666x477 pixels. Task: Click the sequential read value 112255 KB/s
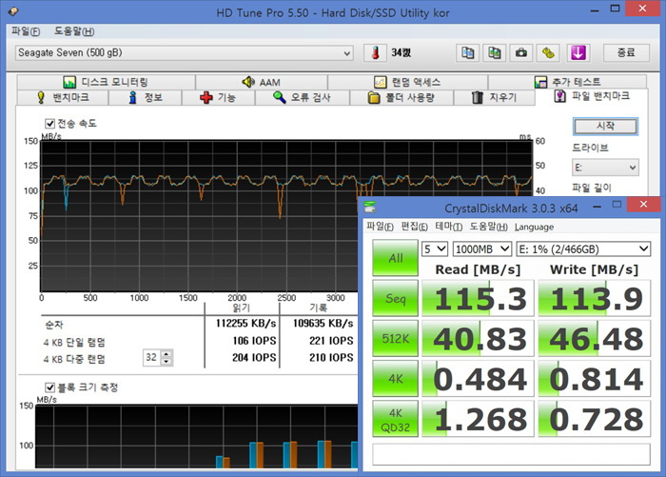(245, 324)
